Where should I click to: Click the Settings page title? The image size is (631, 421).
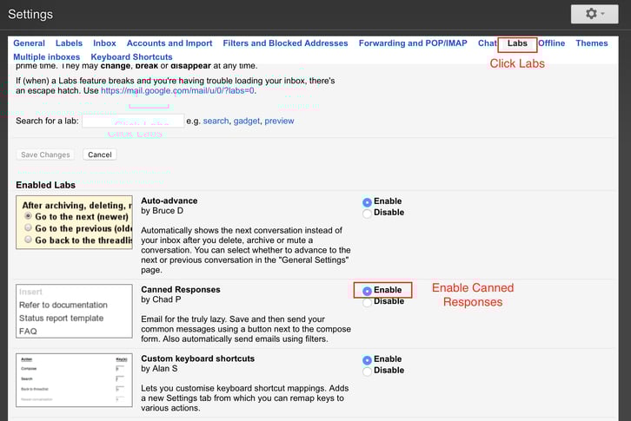pos(30,14)
